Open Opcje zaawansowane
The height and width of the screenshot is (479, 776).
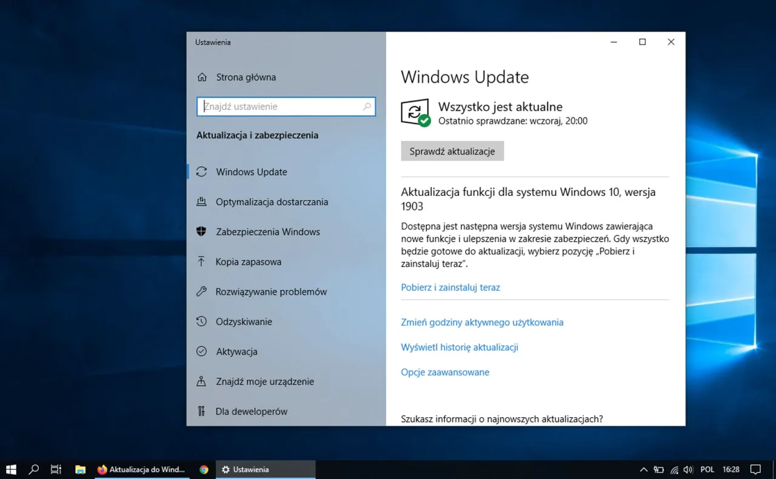coord(445,372)
